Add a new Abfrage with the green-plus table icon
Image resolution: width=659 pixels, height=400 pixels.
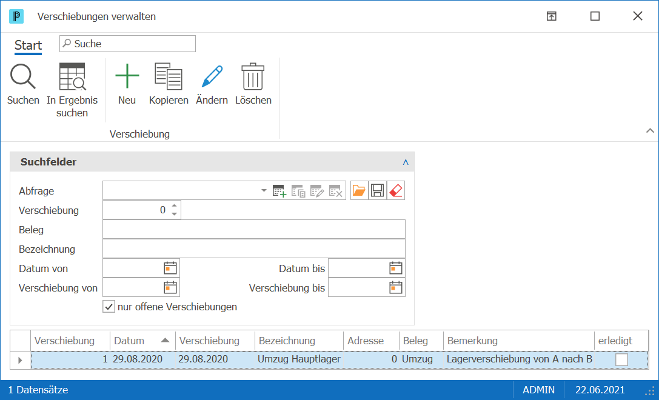[x=279, y=191]
